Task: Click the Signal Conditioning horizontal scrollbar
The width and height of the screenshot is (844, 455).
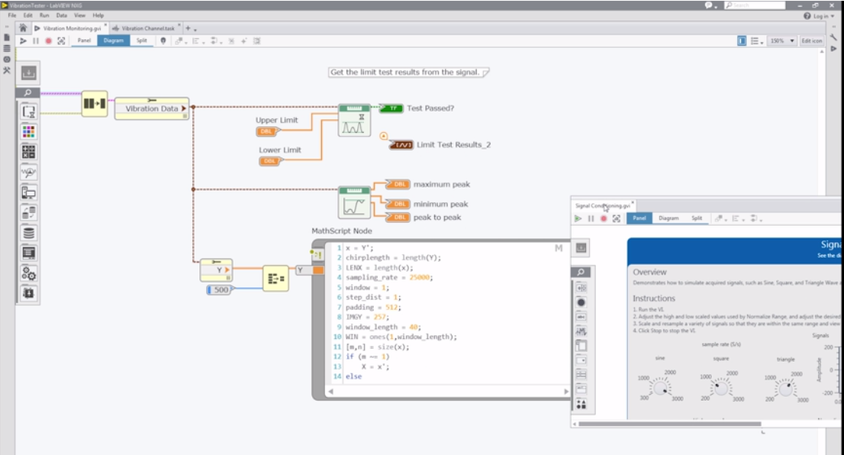Action: [x=669, y=424]
